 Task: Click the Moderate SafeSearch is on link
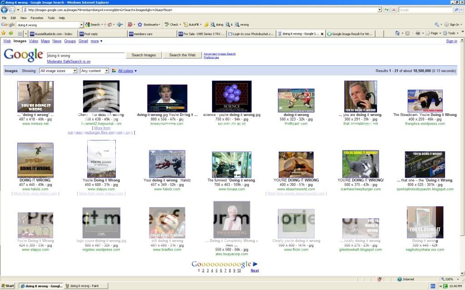(x=69, y=62)
